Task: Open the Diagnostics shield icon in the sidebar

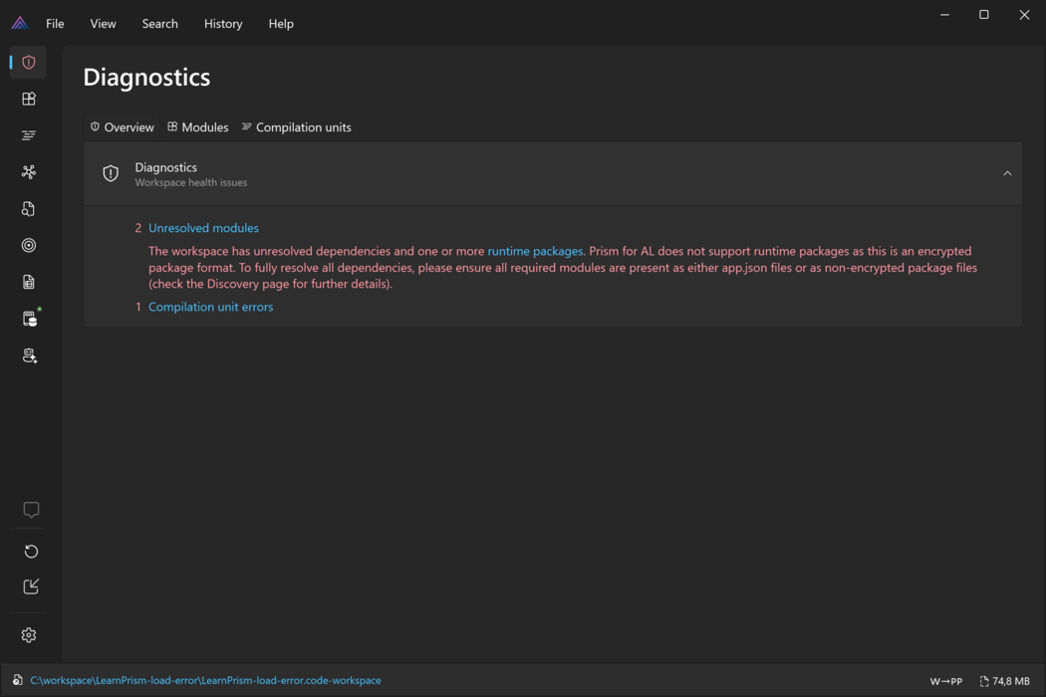Action: pyautogui.click(x=29, y=63)
